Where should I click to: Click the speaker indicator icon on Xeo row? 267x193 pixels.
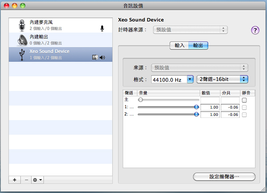coord(102,57)
